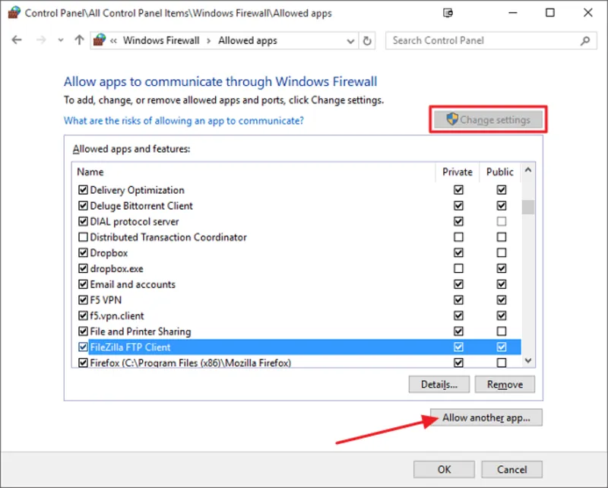
Task: Disable the Deluge Bittorrent Client entry
Action: (84, 205)
